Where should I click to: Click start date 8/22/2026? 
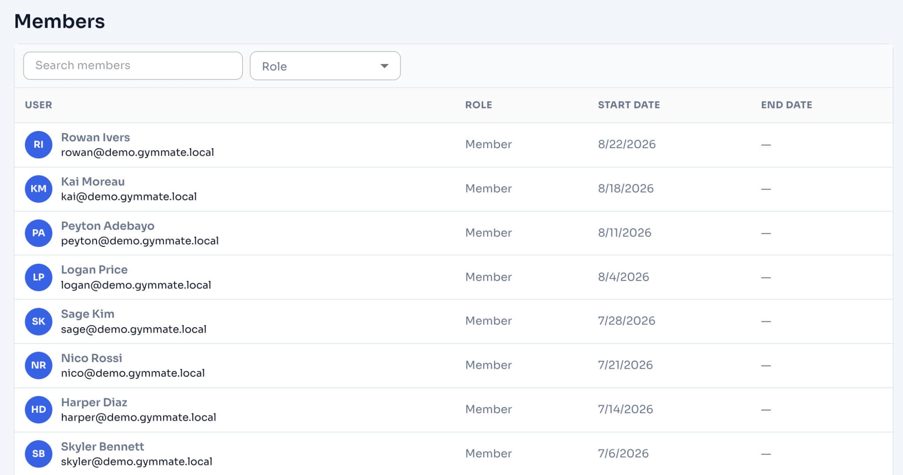pyautogui.click(x=627, y=144)
